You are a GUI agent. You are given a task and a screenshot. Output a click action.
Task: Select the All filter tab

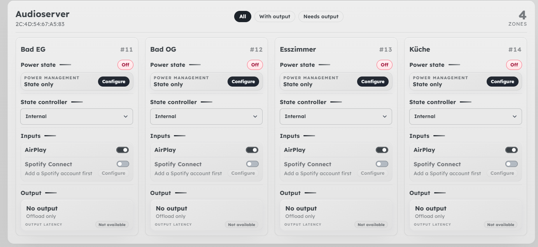pyautogui.click(x=243, y=17)
